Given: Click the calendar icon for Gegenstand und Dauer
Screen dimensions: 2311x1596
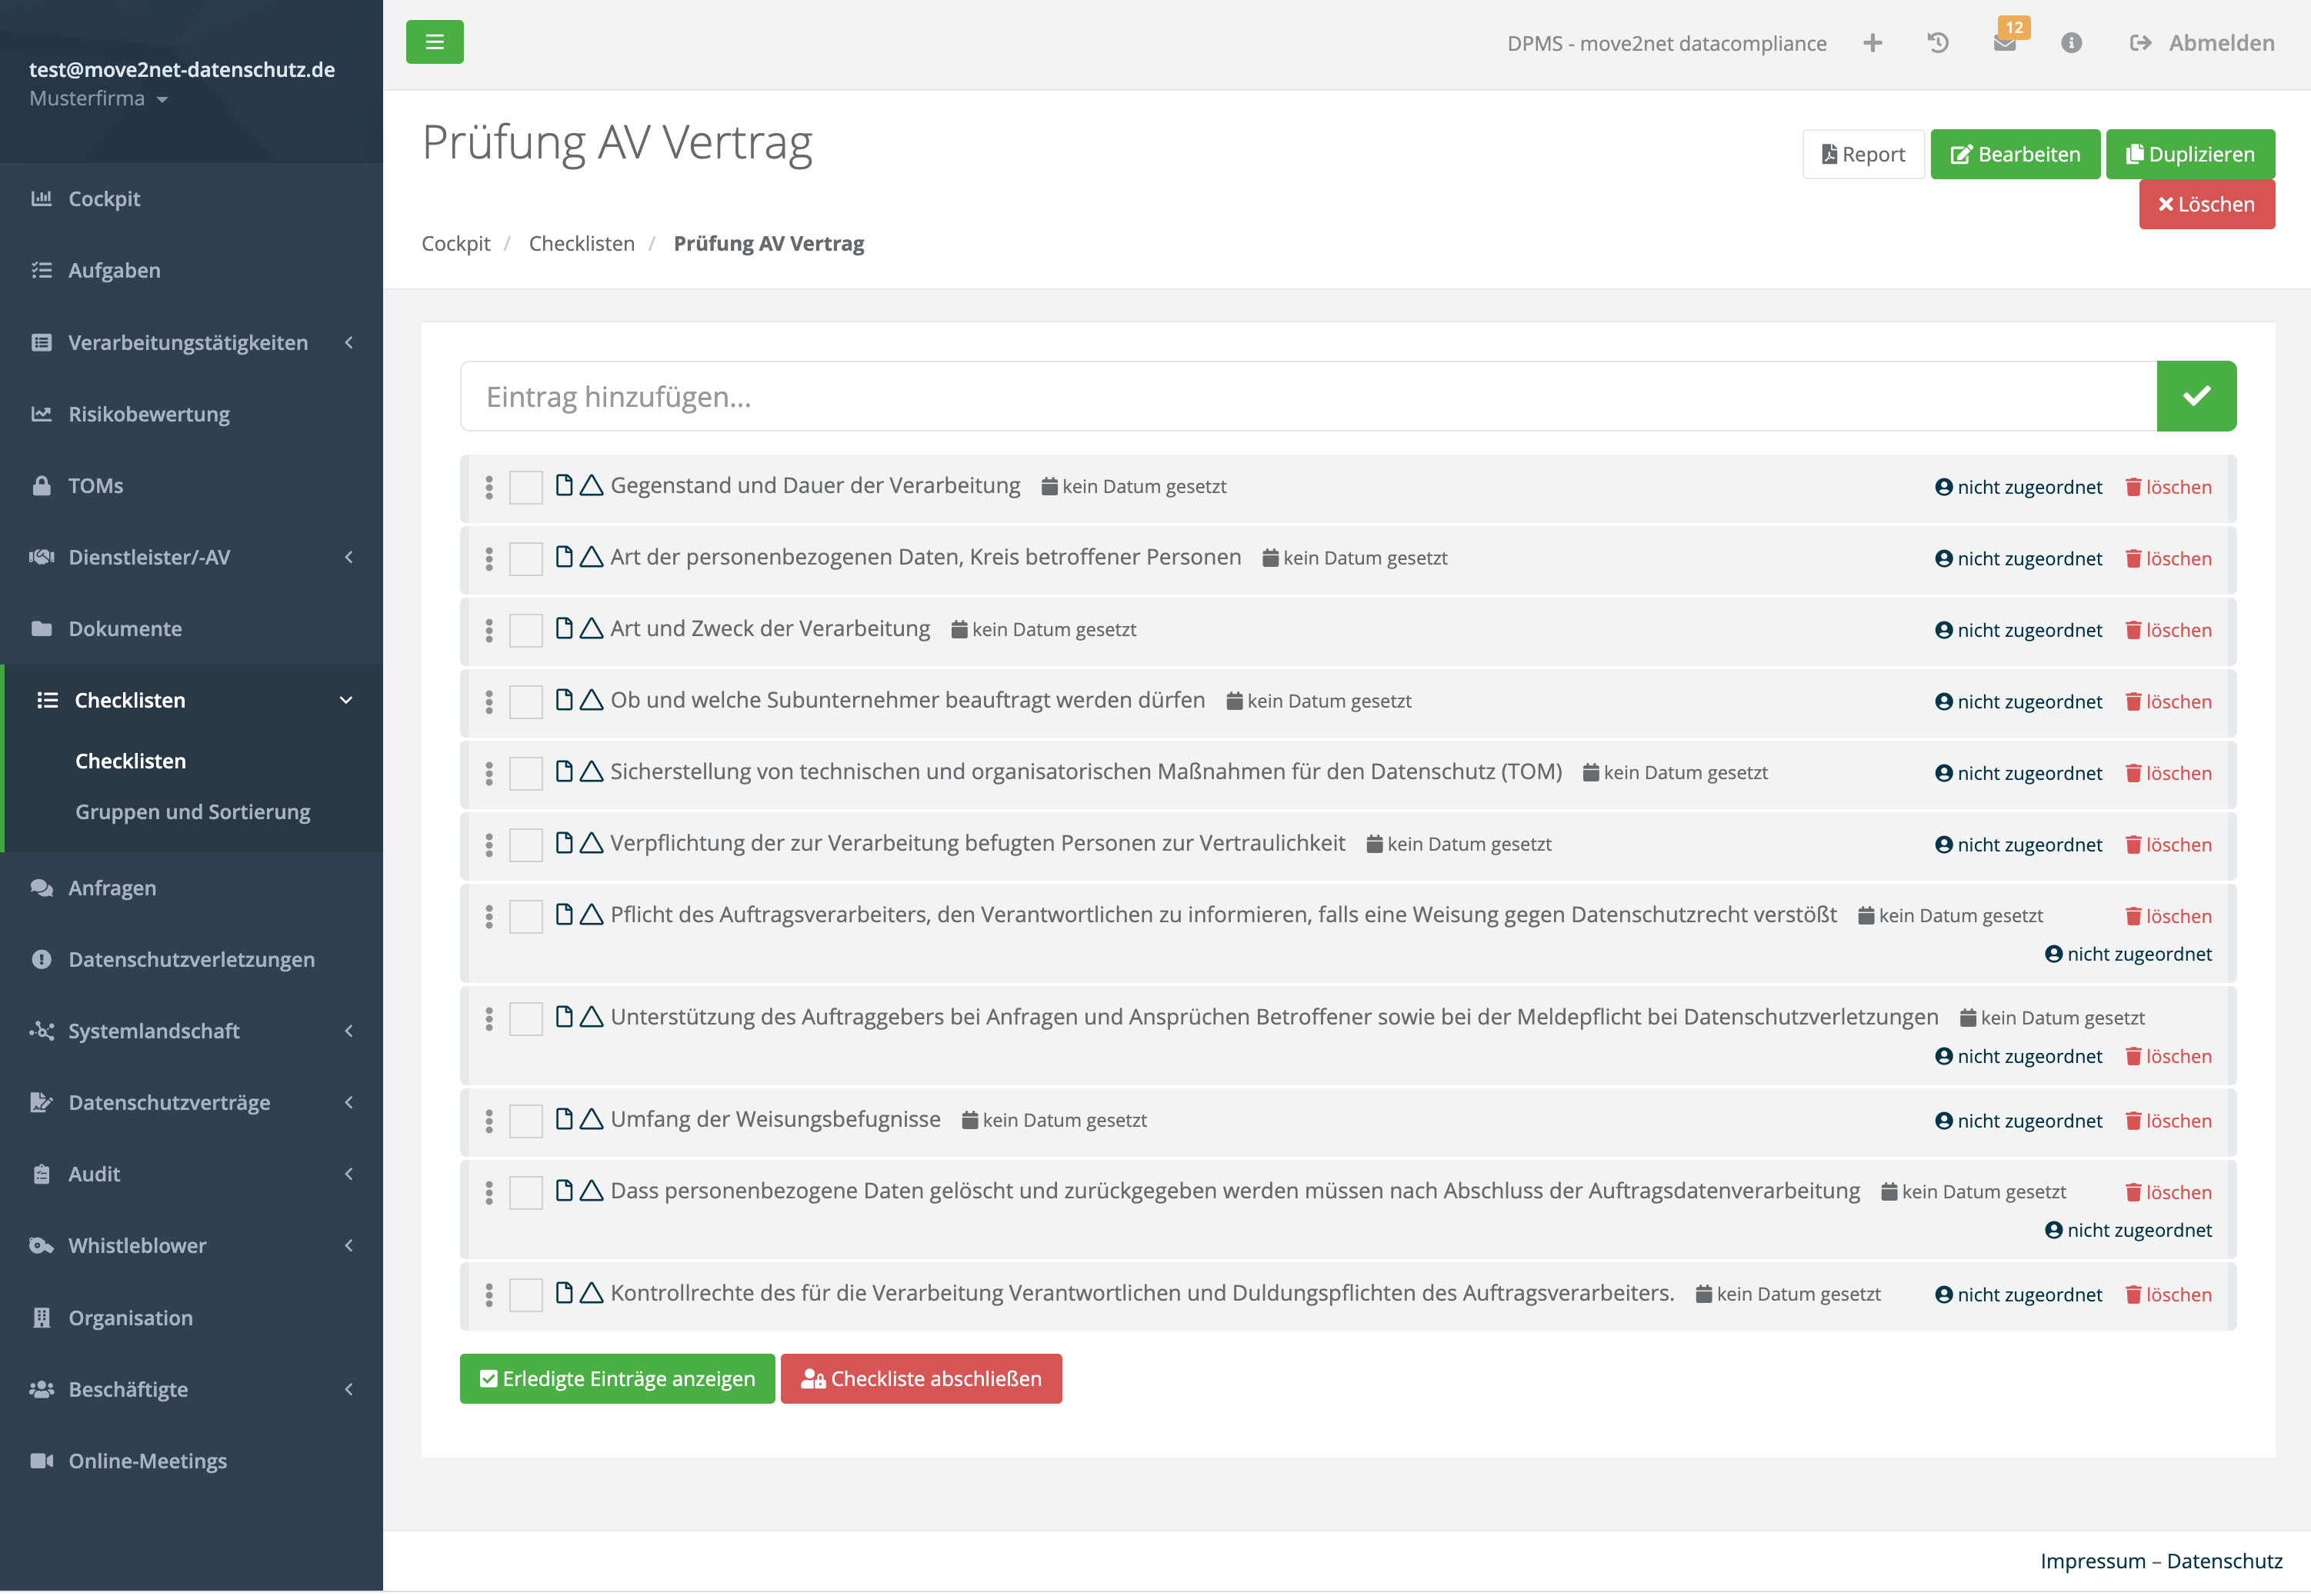Looking at the screenshot, I should 1049,486.
